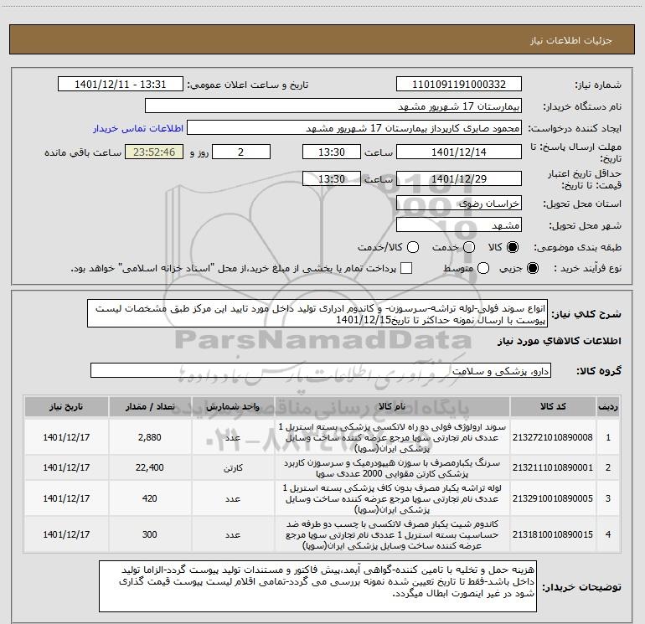The image size is (645, 624).
Task: Choose the متوسط purchase type radio
Action: pos(483,268)
